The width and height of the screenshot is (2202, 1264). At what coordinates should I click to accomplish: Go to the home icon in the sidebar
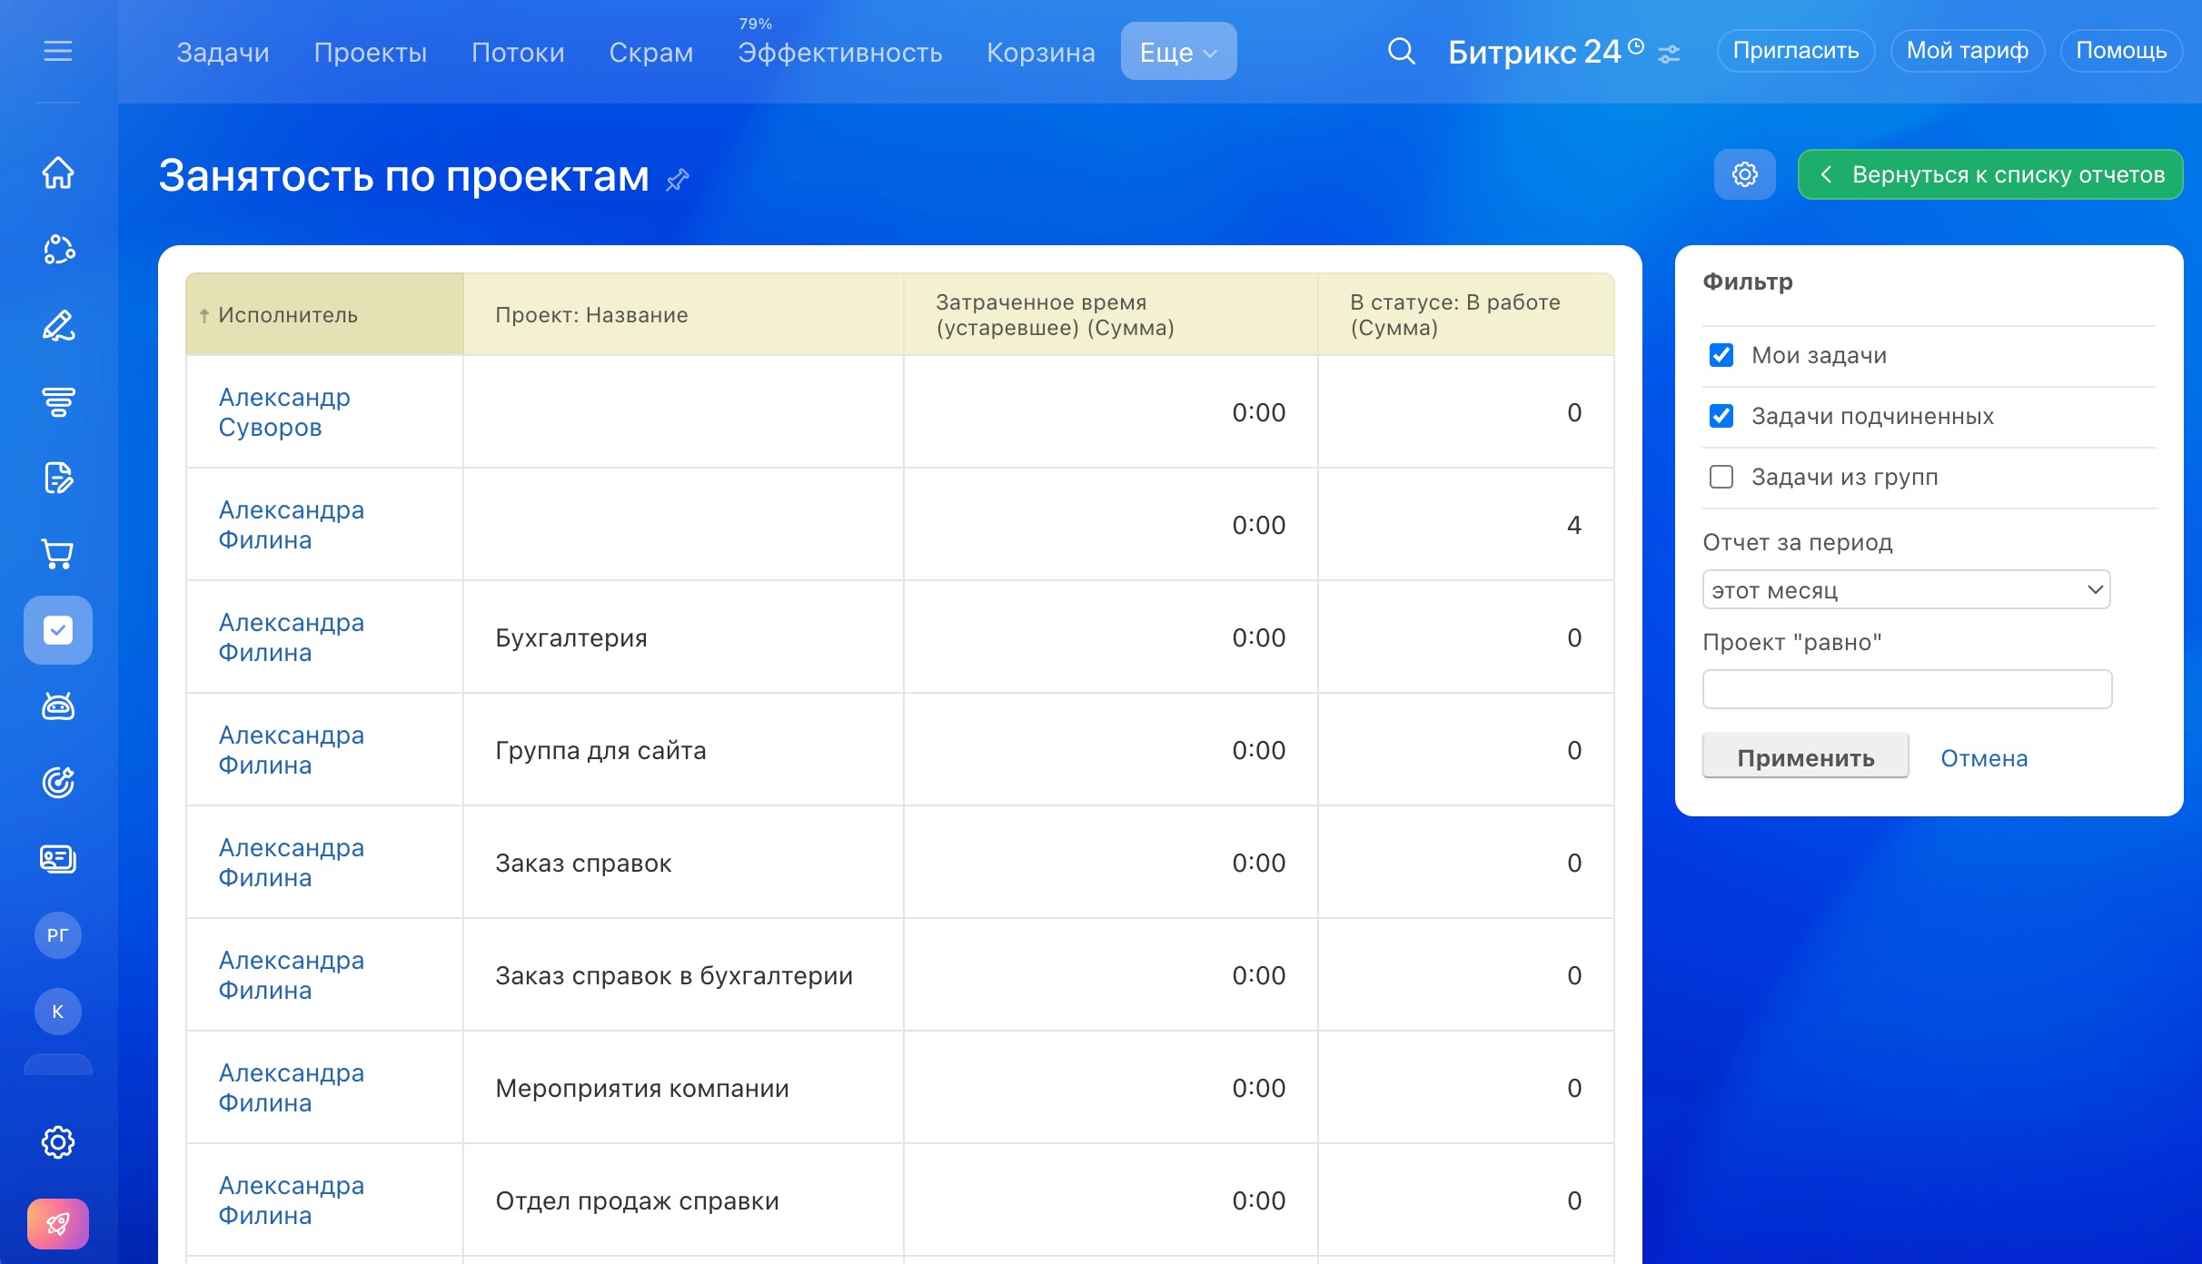point(58,173)
